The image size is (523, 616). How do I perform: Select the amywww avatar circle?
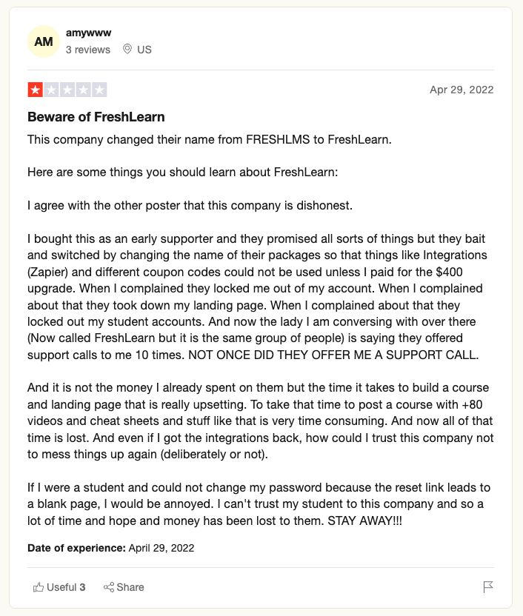point(43,41)
